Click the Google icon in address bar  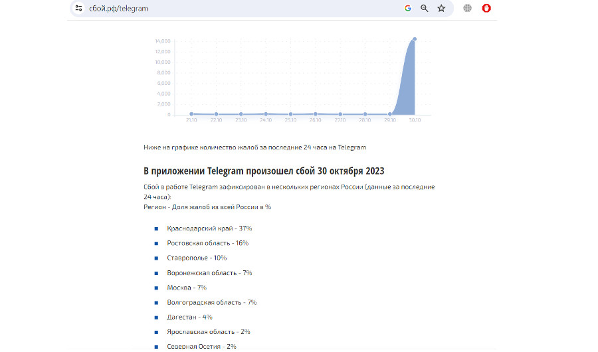click(407, 9)
